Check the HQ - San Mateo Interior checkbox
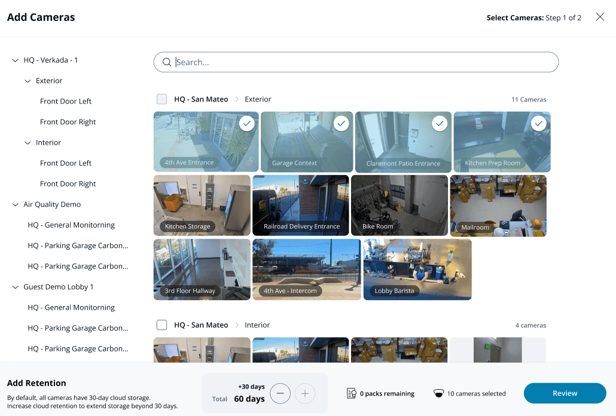Image resolution: width=616 pixels, height=416 pixels. tap(161, 325)
